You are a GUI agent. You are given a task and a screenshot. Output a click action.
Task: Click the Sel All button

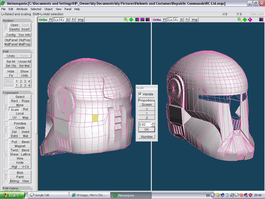click(11, 62)
